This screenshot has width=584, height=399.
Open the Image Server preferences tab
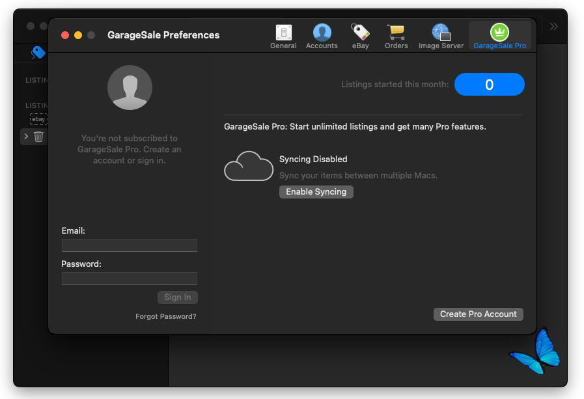click(441, 36)
